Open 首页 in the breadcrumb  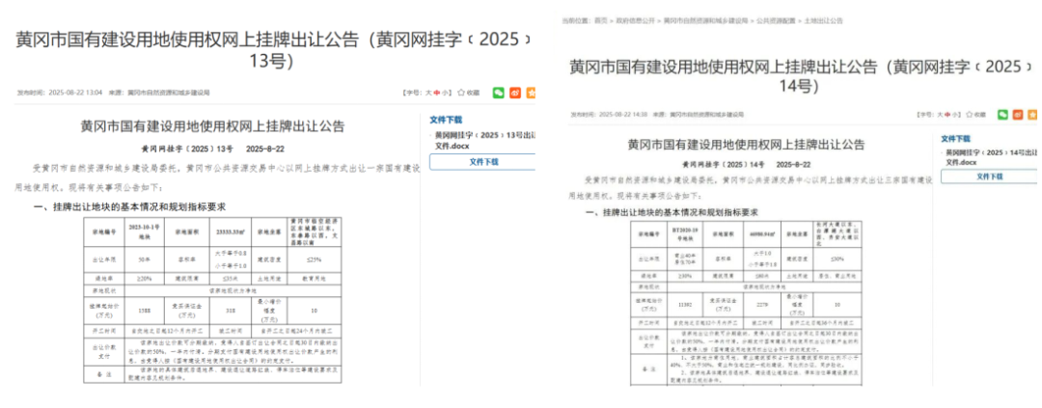pyautogui.click(x=600, y=19)
